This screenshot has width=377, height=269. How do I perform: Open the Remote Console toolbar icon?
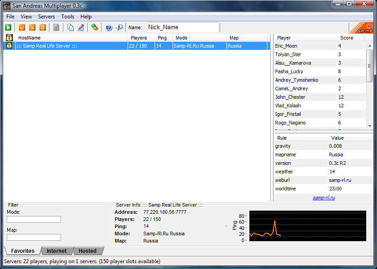[94, 27]
